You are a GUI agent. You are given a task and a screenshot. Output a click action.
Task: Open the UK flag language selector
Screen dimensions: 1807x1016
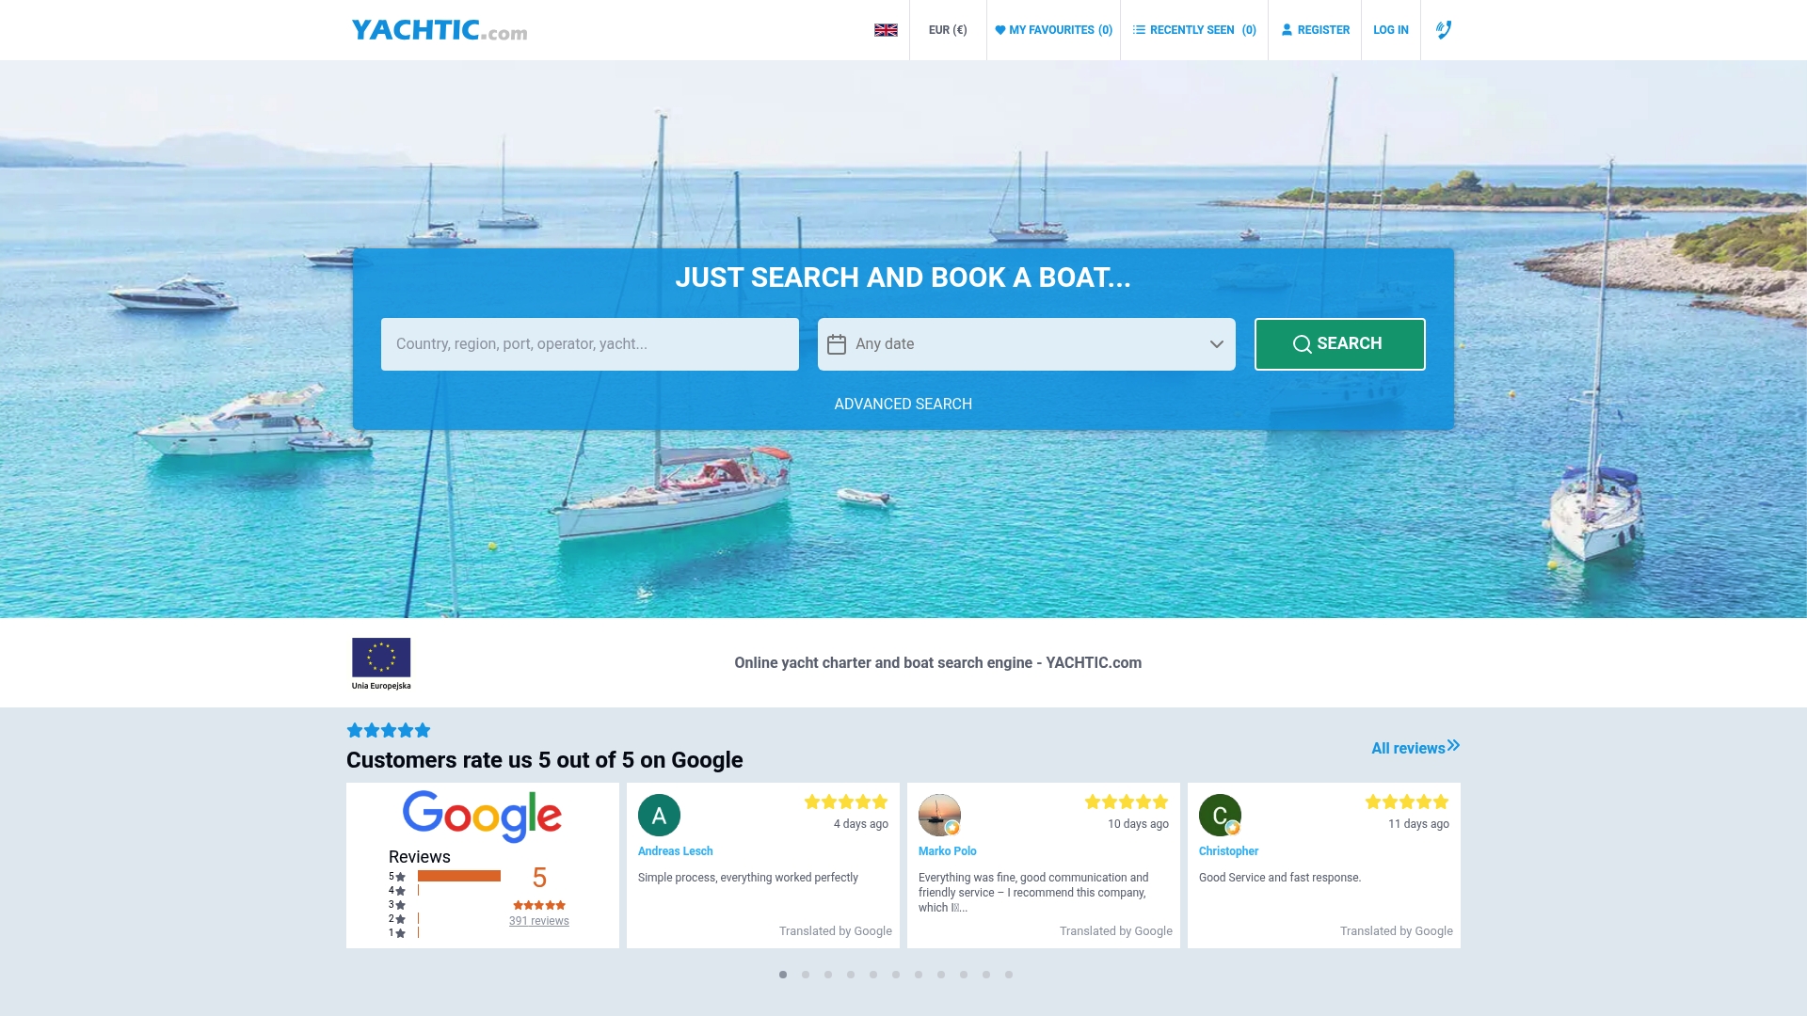coord(886,30)
